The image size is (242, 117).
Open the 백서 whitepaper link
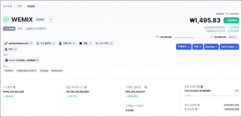coord(11,49)
